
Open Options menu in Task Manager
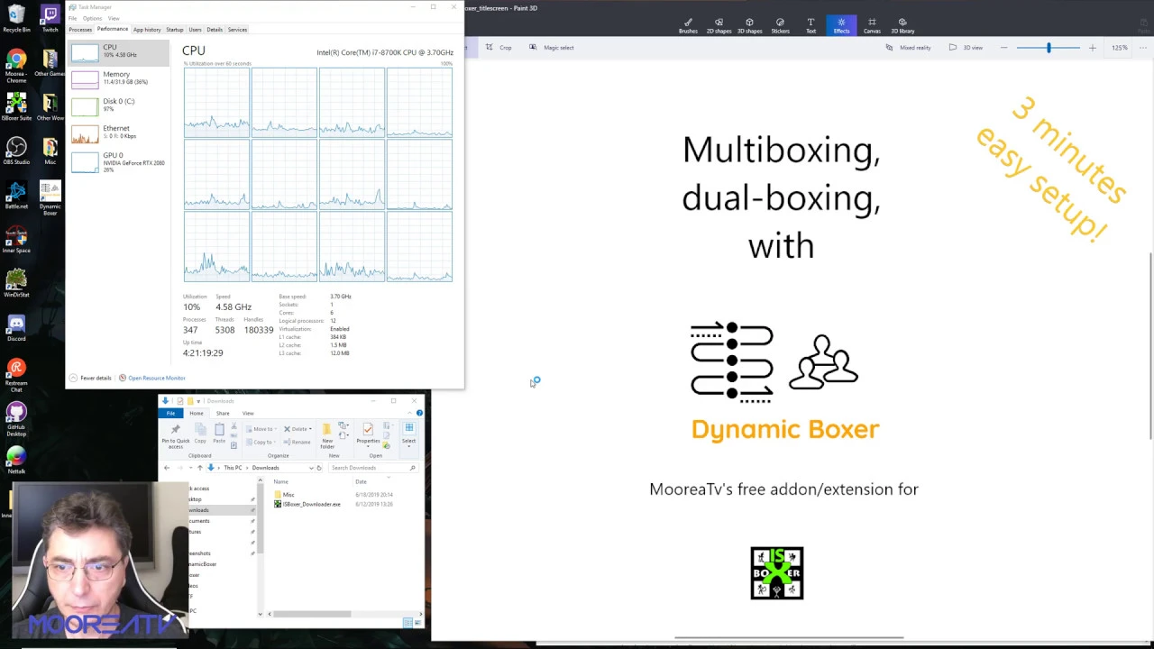[92, 18]
